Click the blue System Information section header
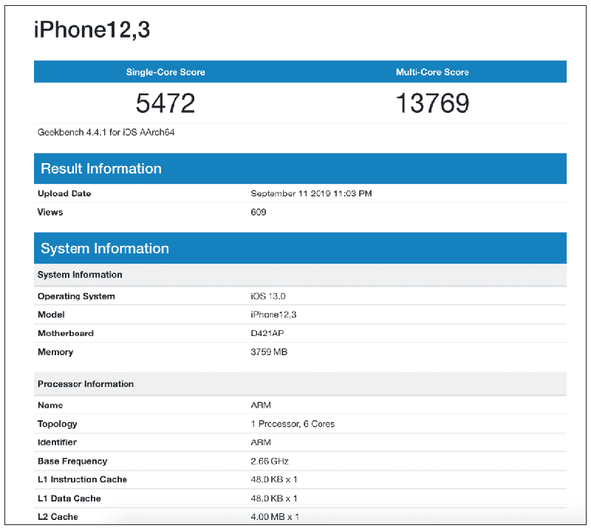 click(105, 248)
